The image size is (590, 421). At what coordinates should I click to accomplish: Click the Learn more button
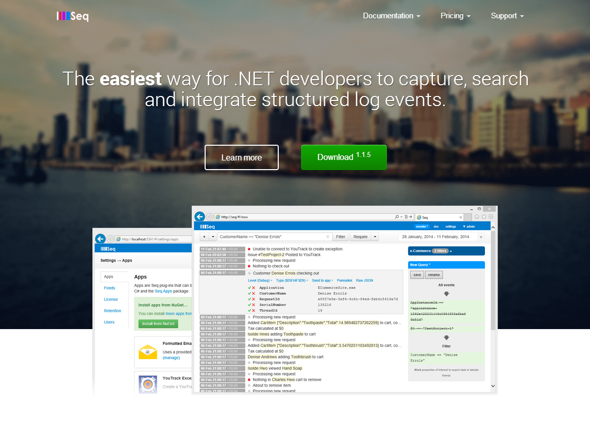point(242,157)
